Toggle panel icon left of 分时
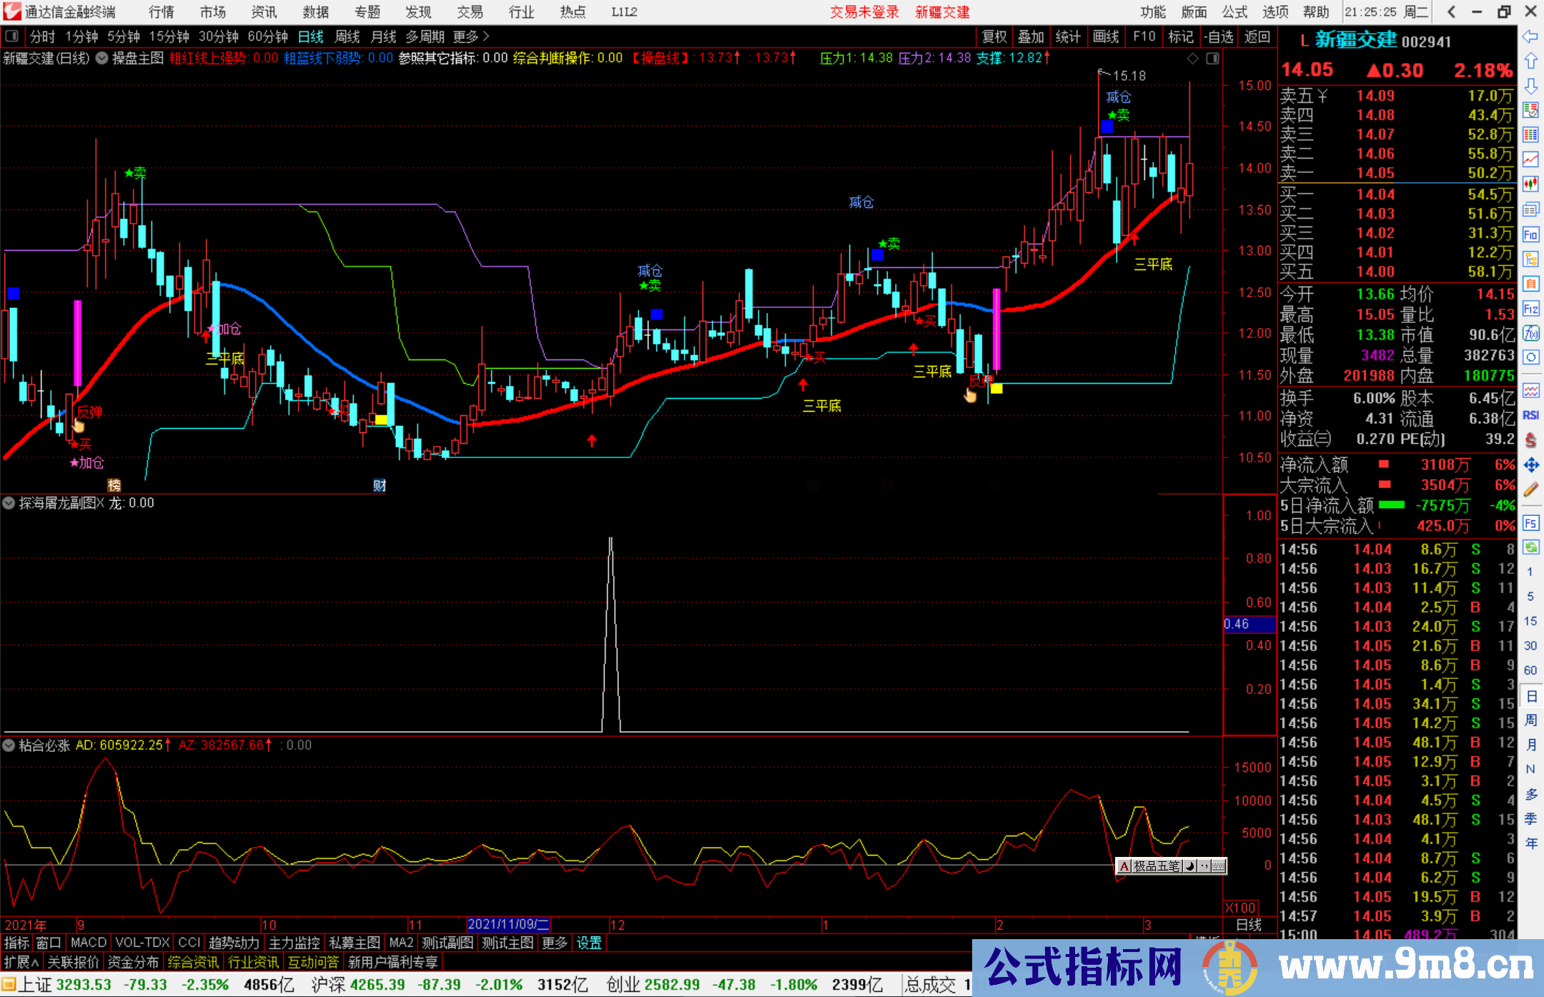Image resolution: width=1544 pixels, height=997 pixels. pyautogui.click(x=11, y=36)
